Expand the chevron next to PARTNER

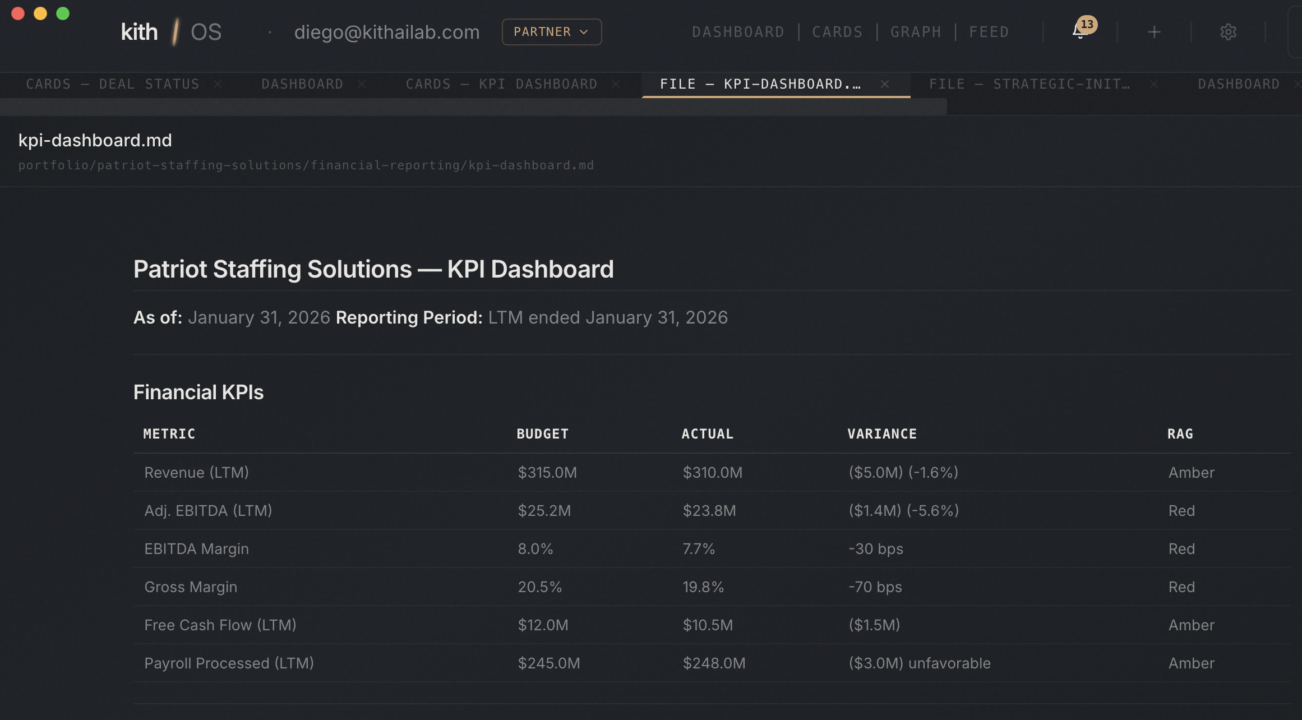[583, 32]
